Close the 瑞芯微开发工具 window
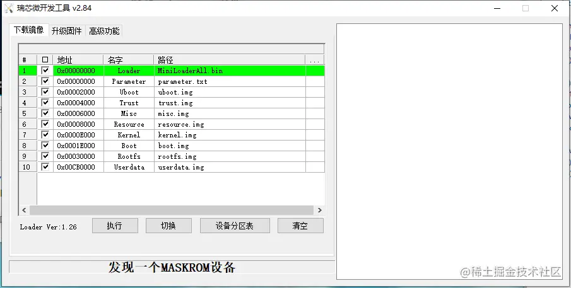 (554, 8)
